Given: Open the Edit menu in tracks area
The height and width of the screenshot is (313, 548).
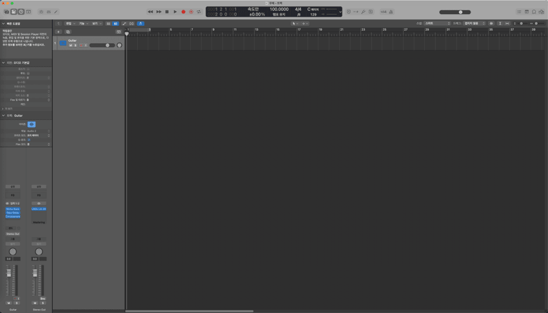Looking at the screenshot, I should tap(70, 23).
